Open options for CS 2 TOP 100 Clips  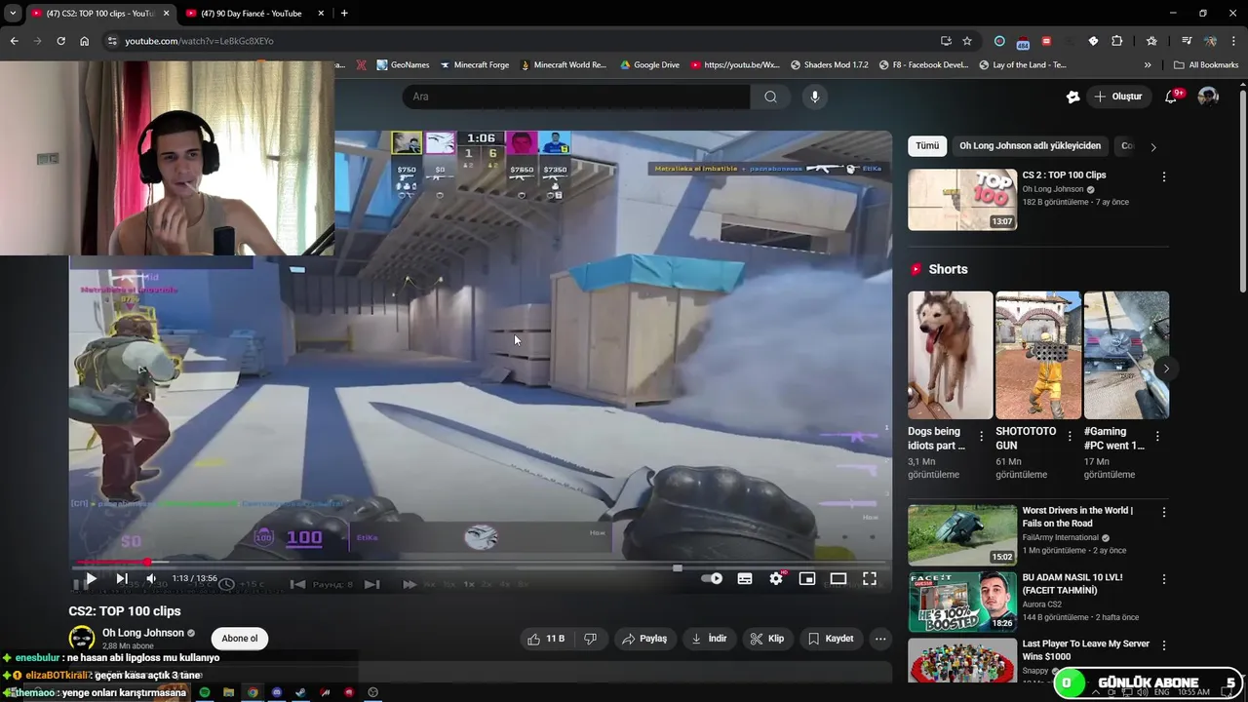pyautogui.click(x=1163, y=177)
